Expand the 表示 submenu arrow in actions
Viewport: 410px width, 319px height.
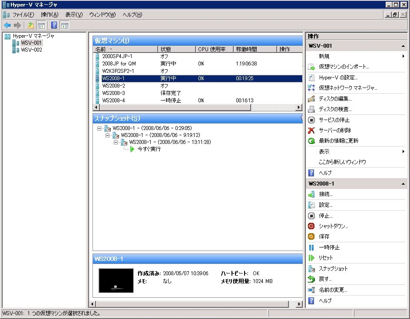pos(403,152)
